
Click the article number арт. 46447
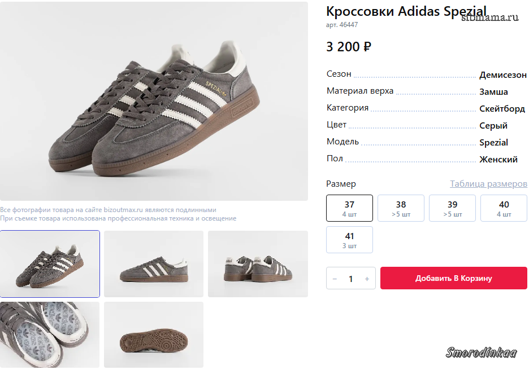tap(342, 25)
